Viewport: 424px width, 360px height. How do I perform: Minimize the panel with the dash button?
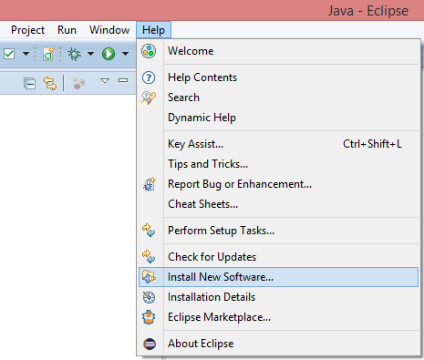click(x=123, y=80)
